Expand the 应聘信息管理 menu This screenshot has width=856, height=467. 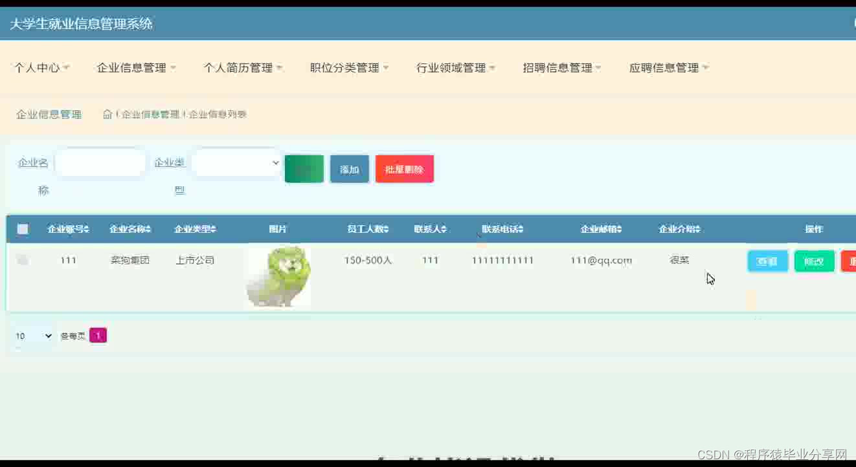[669, 68]
